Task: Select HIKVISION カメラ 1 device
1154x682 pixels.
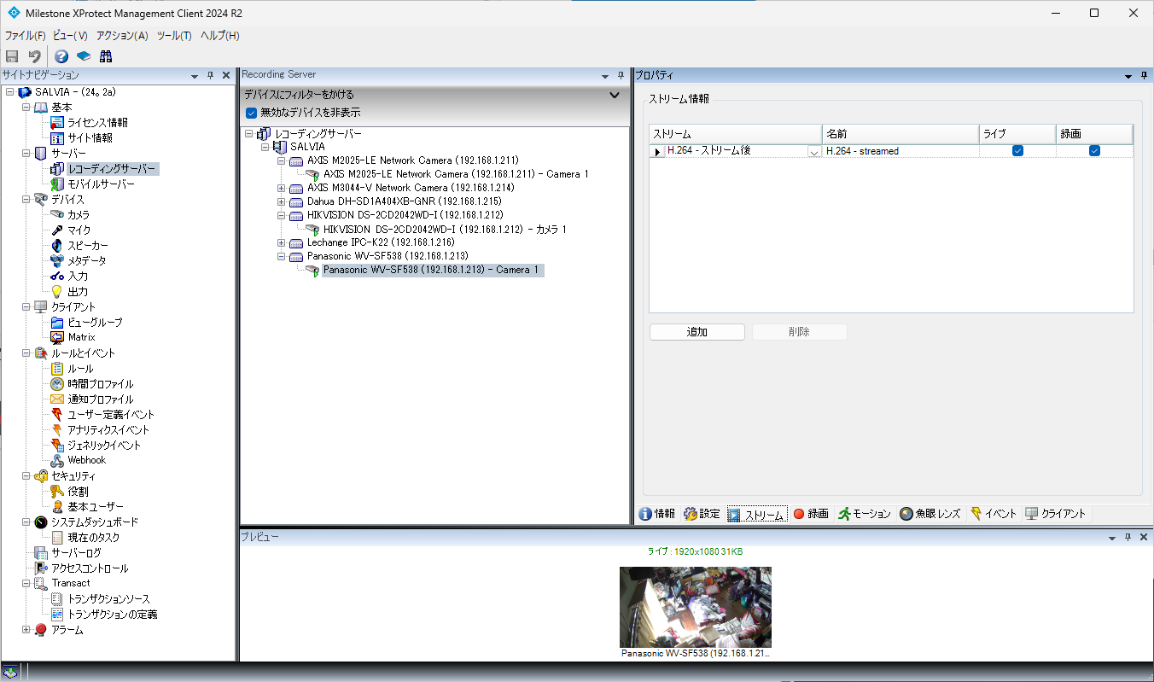Action: [445, 230]
